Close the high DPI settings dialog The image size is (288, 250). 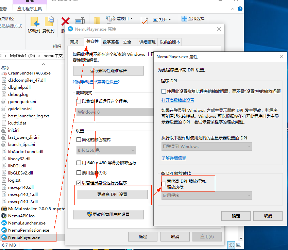coord(282,56)
